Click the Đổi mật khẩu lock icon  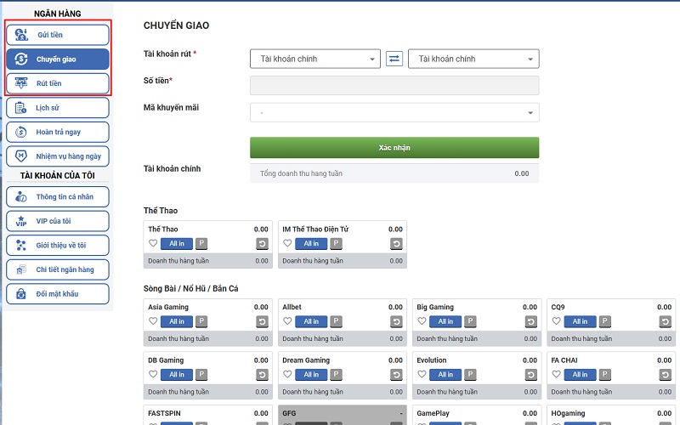[x=20, y=294]
